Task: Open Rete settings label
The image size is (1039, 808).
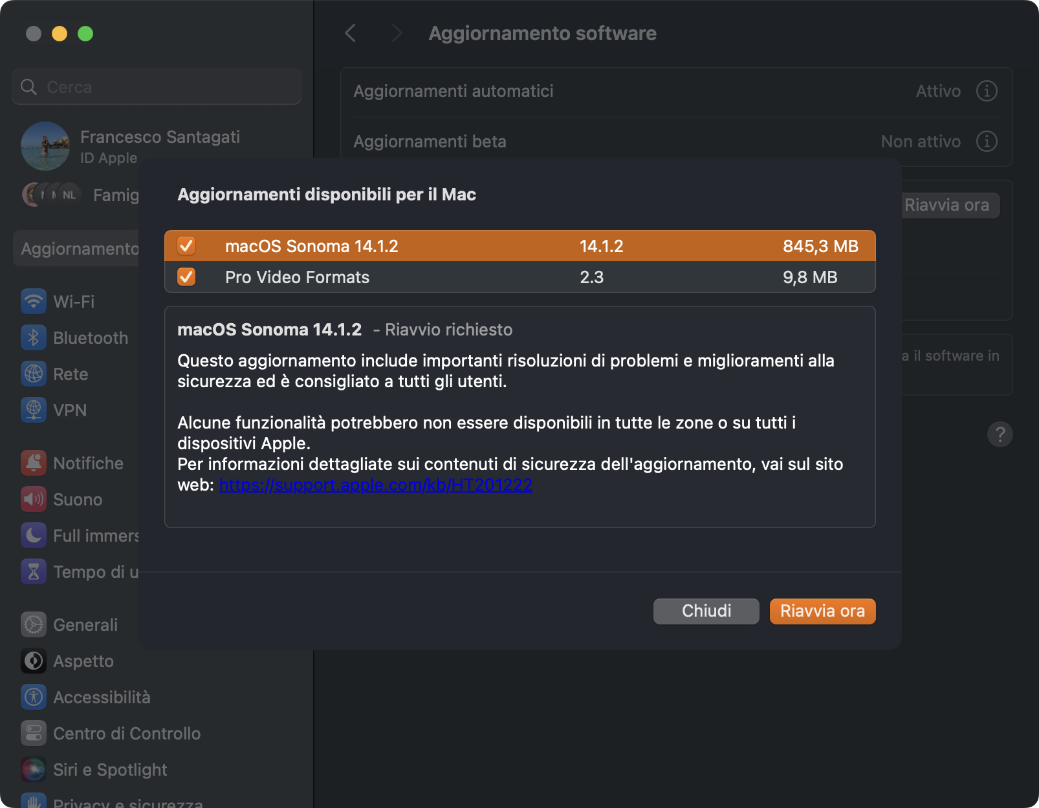Action: [71, 374]
